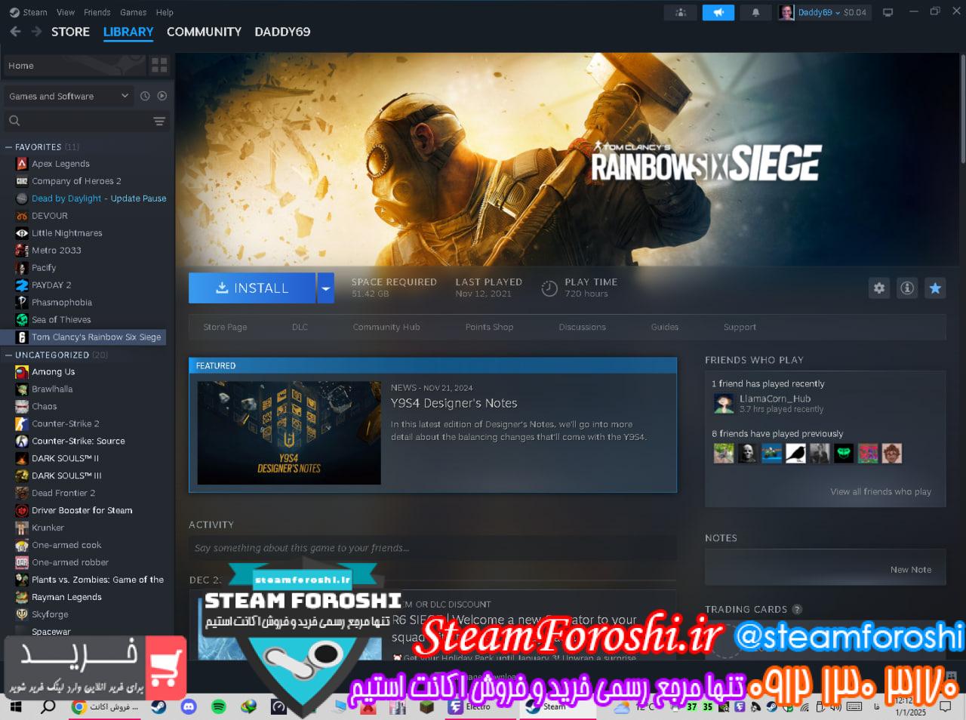Visit the Community Hub link
966x720 pixels.
click(x=386, y=327)
